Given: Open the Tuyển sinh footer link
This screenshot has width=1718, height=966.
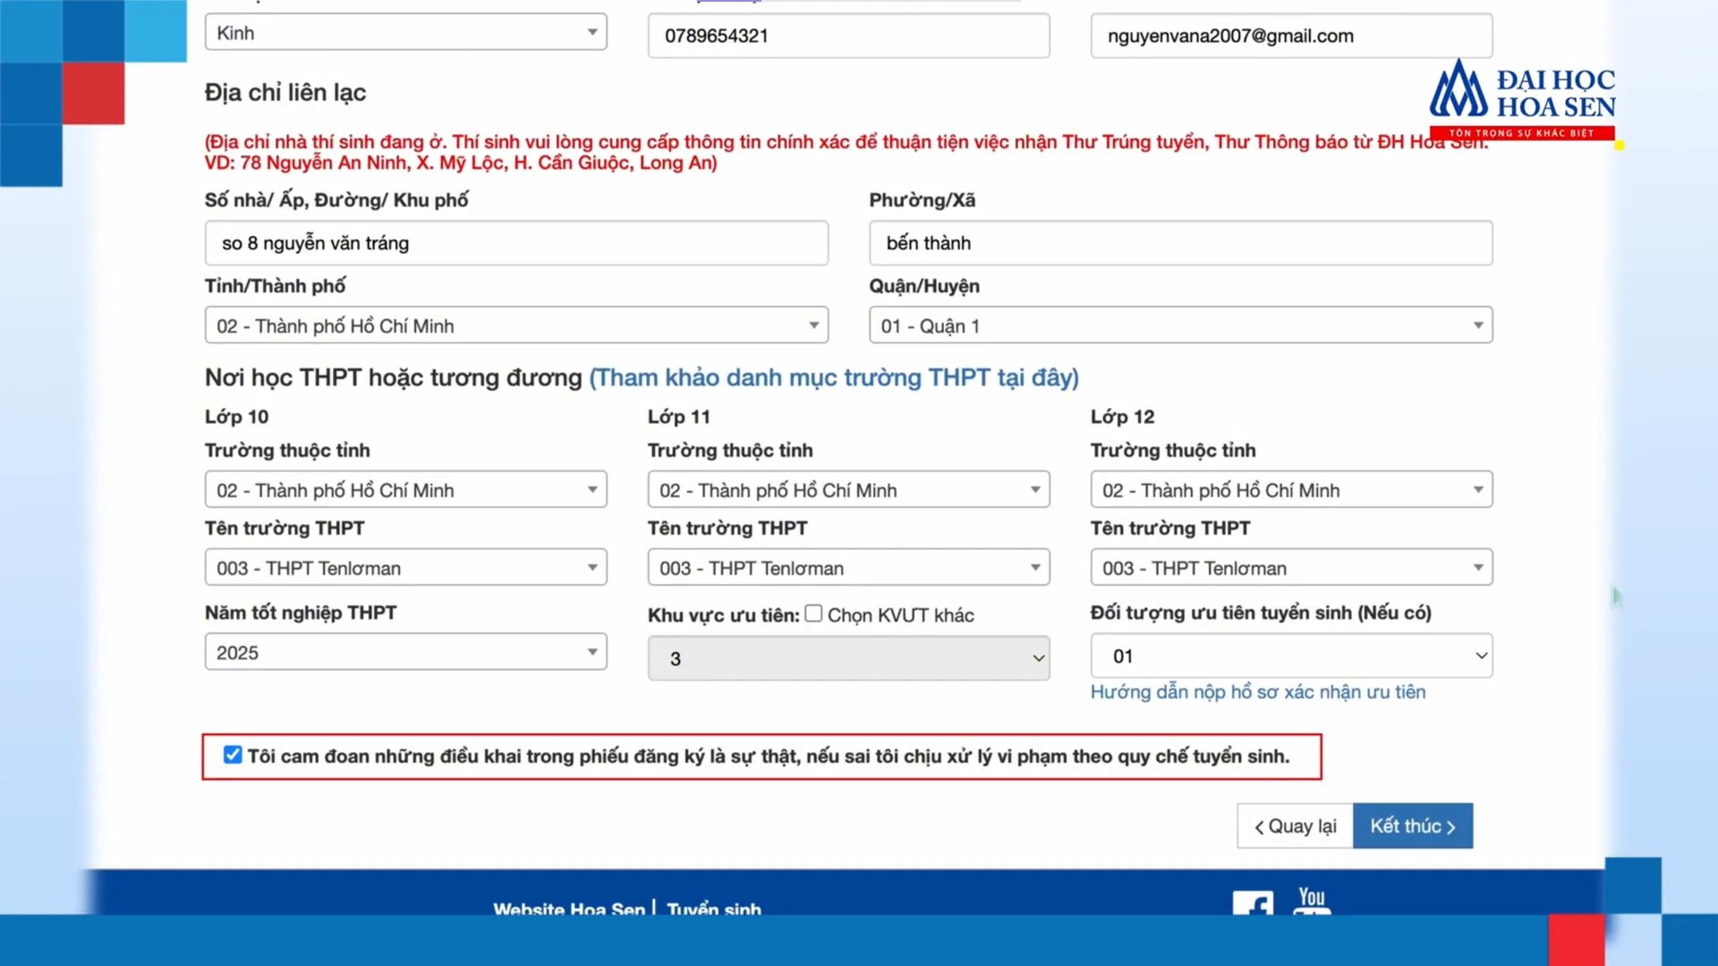Looking at the screenshot, I should (x=714, y=909).
